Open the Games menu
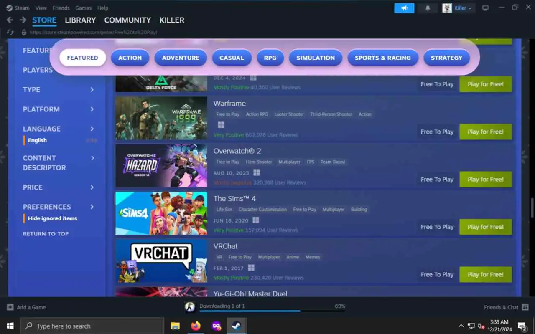The height and width of the screenshot is (334, 535). (x=84, y=8)
